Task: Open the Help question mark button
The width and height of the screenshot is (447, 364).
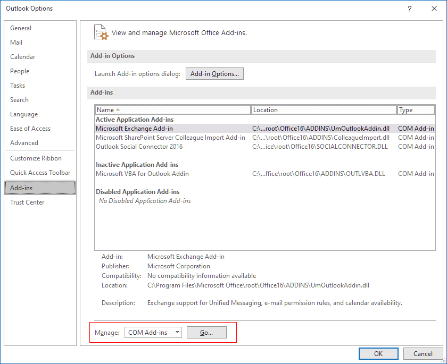Action: coord(409,9)
